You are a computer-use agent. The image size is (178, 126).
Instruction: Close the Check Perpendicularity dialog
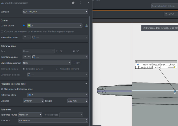89,3
